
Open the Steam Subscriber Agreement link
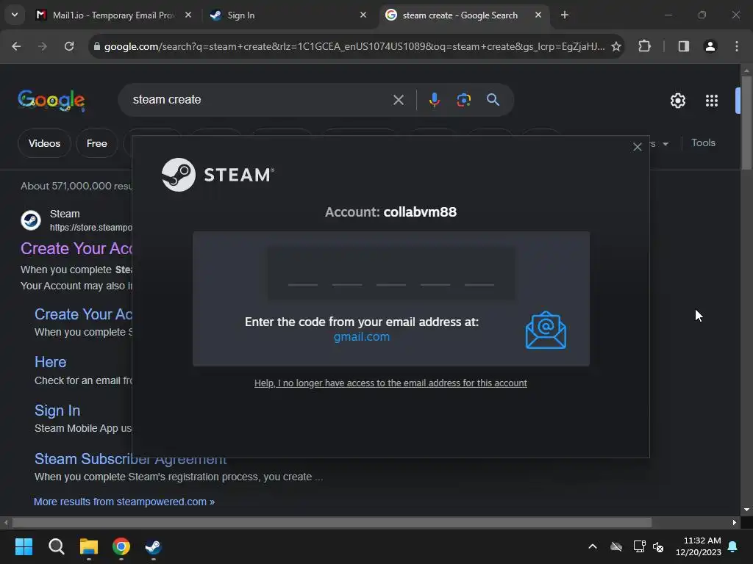pyautogui.click(x=131, y=459)
